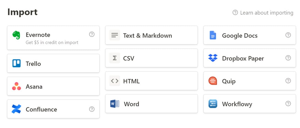300x128 pixels.
Task: Click the Quip speech-bubble icon
Action: click(x=213, y=81)
